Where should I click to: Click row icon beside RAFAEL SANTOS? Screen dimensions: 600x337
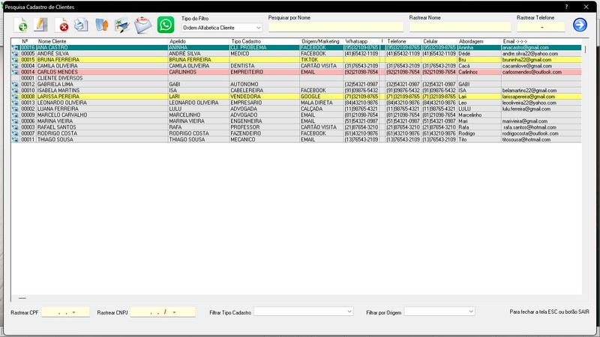(x=15, y=127)
